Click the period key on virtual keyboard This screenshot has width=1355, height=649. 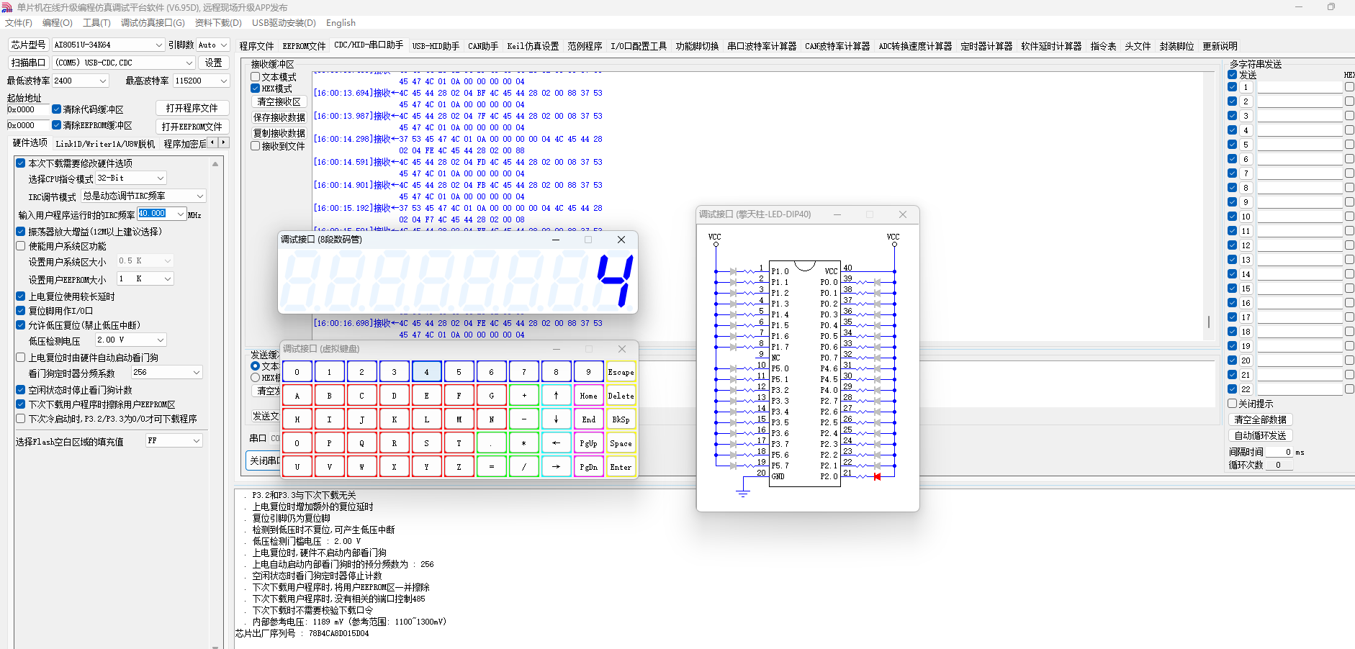tap(491, 443)
